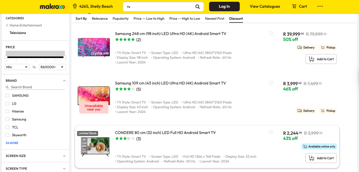The image size is (359, 172).
Task: Click the search magnifier icon
Action: coord(198,7)
